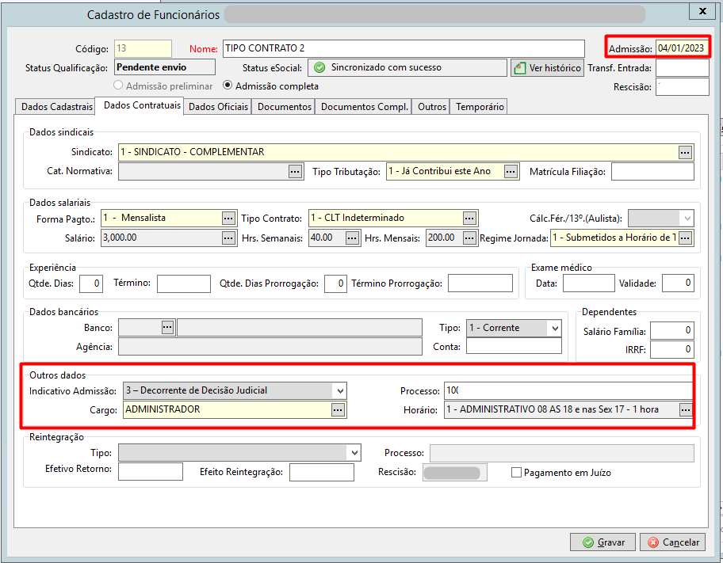Click the Matrícula Filiação field
This screenshot has height=563, width=723.
[652, 172]
